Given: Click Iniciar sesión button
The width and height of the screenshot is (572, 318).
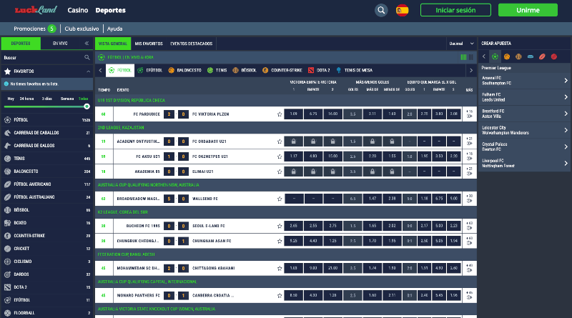Looking at the screenshot, I should [x=455, y=10].
